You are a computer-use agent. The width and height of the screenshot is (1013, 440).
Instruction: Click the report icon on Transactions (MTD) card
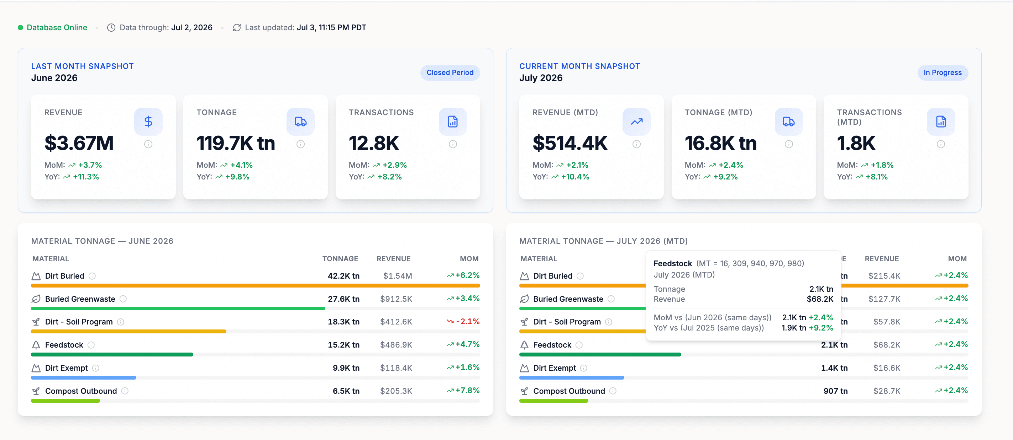click(941, 122)
